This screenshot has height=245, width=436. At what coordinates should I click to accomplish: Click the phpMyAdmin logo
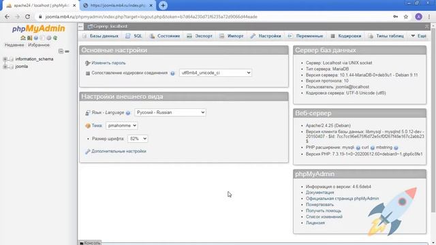click(x=38, y=29)
